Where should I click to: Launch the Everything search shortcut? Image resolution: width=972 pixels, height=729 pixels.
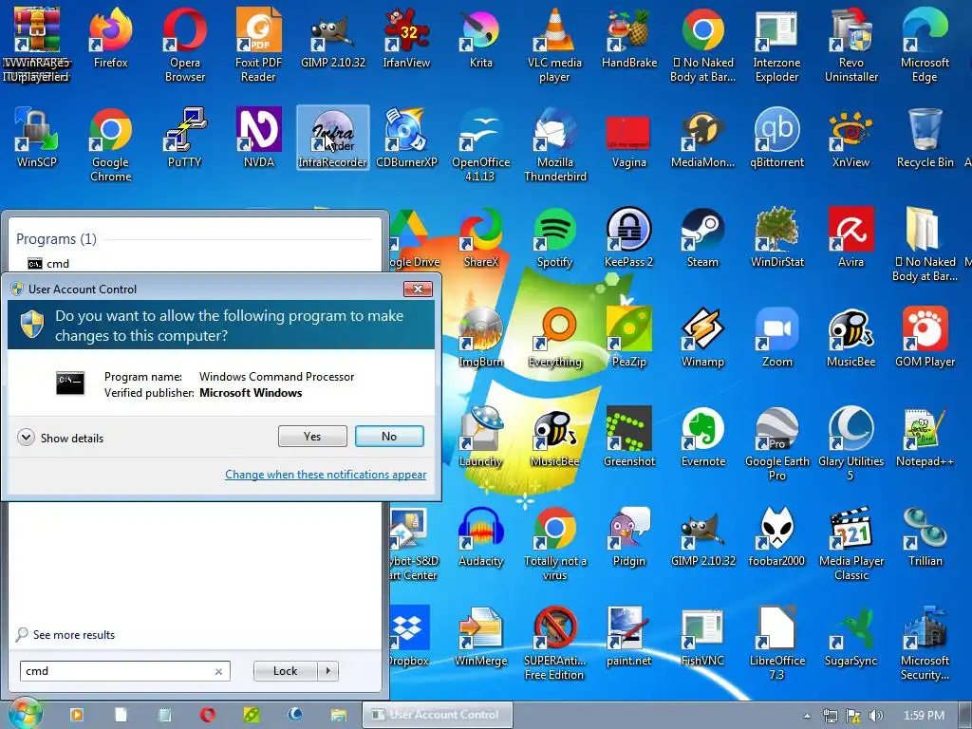(x=554, y=337)
